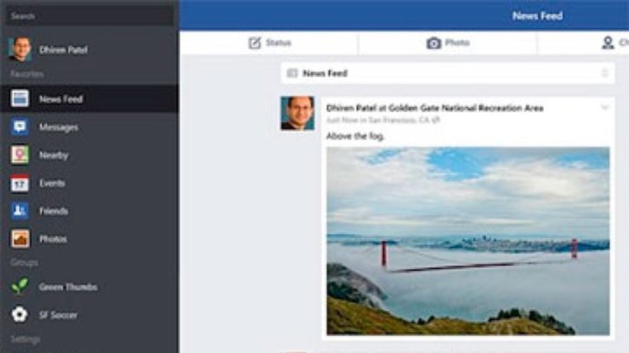Go to Events in sidebar
Image resolution: width=629 pixels, height=353 pixels.
point(52,183)
